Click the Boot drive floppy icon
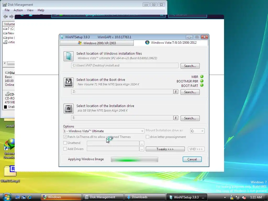The image size is (268, 201). point(69,82)
